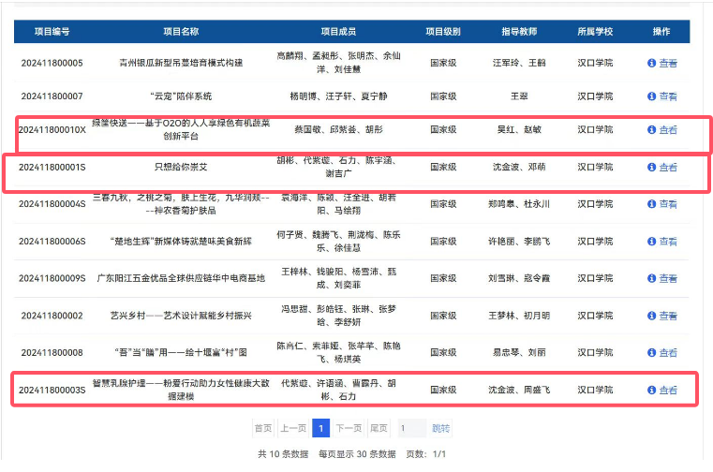This screenshot has height=472, width=713.
Task: Jump to last page with 尾页
Action: point(379,428)
